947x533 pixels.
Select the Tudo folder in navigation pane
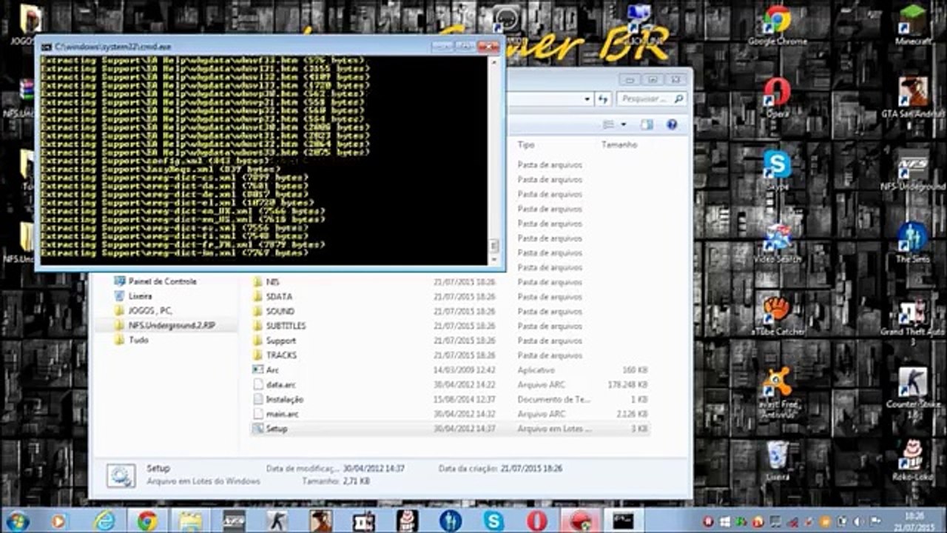[x=132, y=341]
